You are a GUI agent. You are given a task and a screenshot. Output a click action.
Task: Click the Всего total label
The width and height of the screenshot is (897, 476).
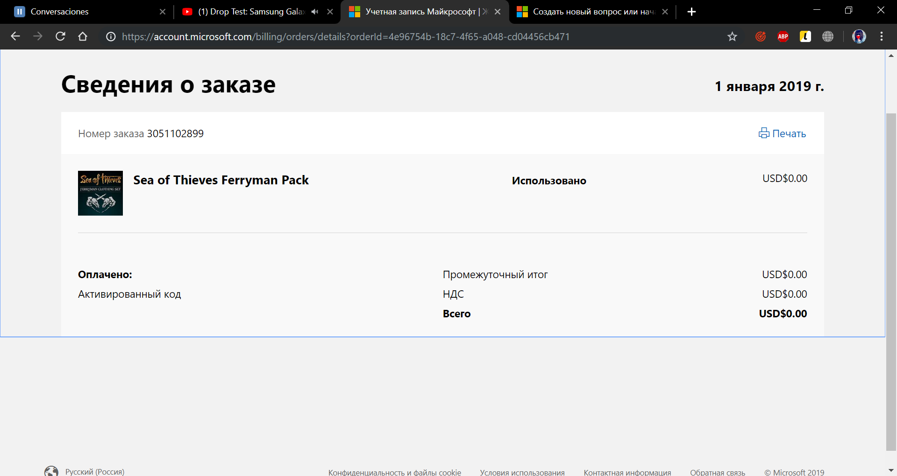(x=456, y=314)
